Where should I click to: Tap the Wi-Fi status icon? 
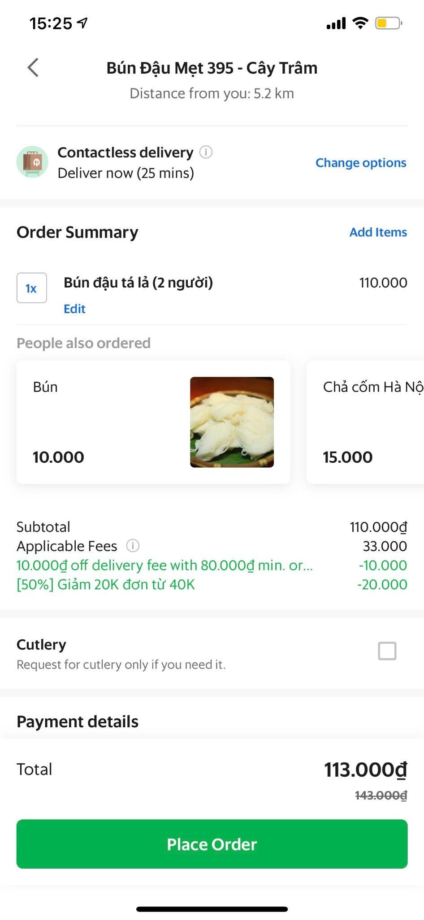click(360, 23)
